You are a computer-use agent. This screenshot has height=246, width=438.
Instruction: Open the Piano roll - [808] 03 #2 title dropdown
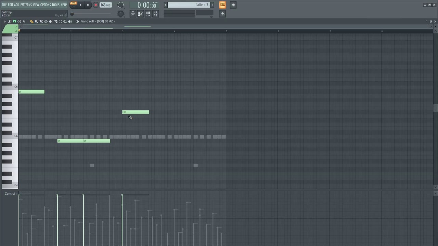(96, 21)
